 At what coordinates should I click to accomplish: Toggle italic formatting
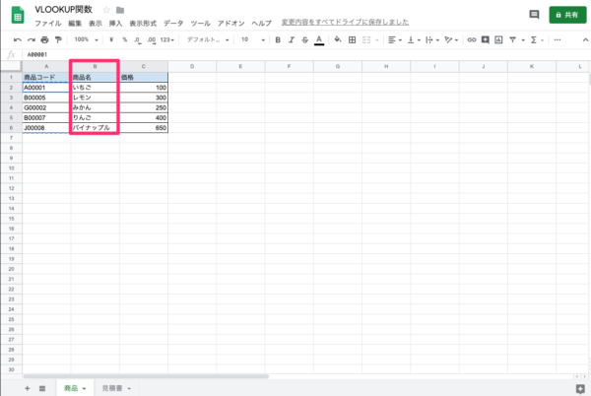pos(292,40)
